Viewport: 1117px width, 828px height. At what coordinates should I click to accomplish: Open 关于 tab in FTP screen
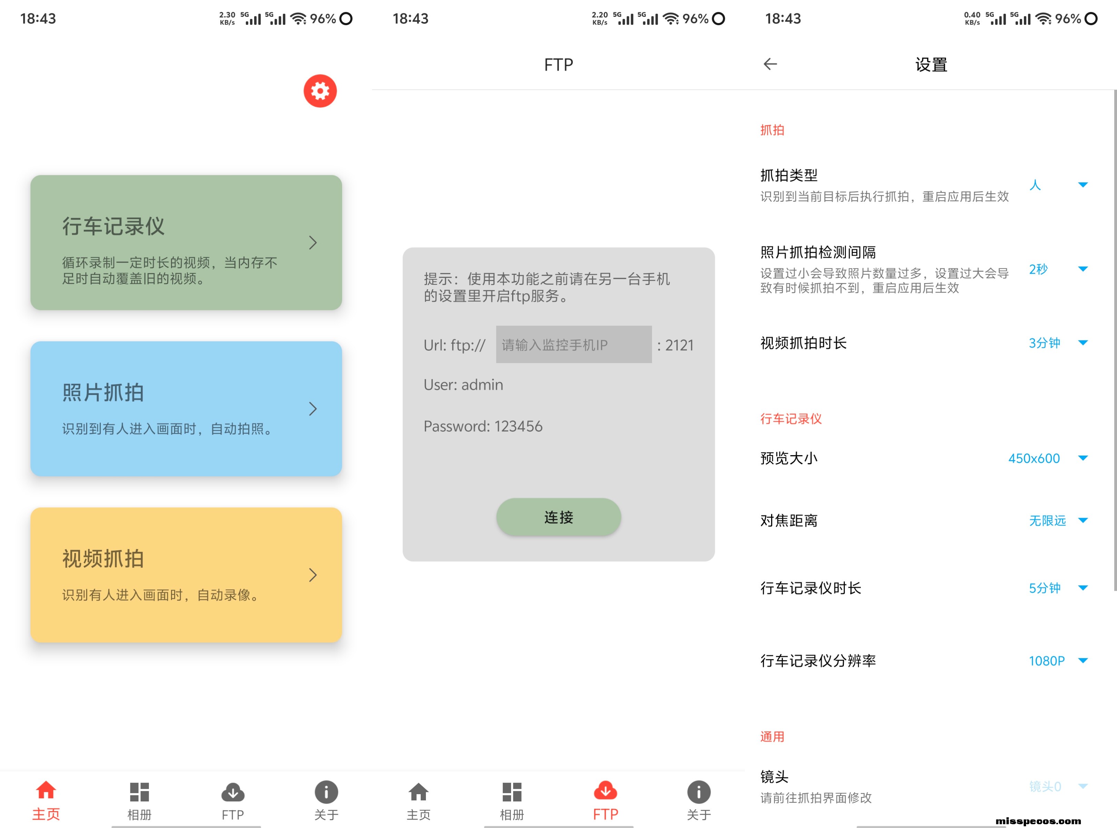699,792
